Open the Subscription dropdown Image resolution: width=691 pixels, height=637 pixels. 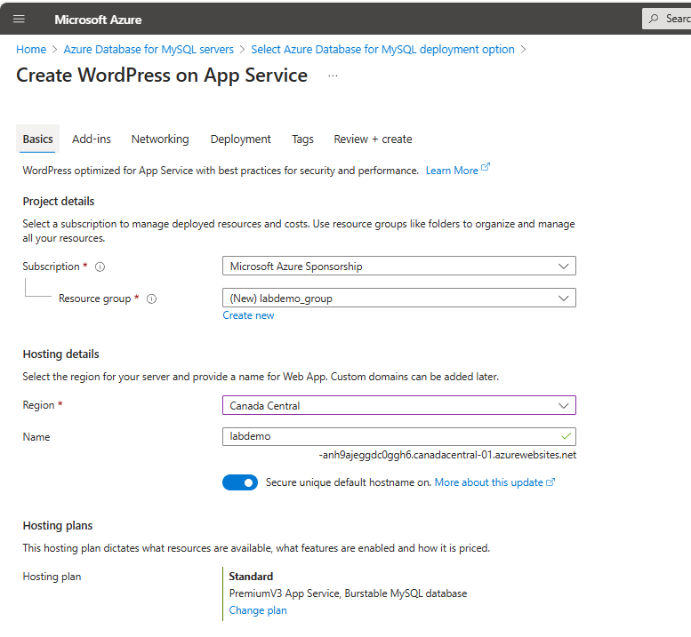pyautogui.click(x=398, y=266)
